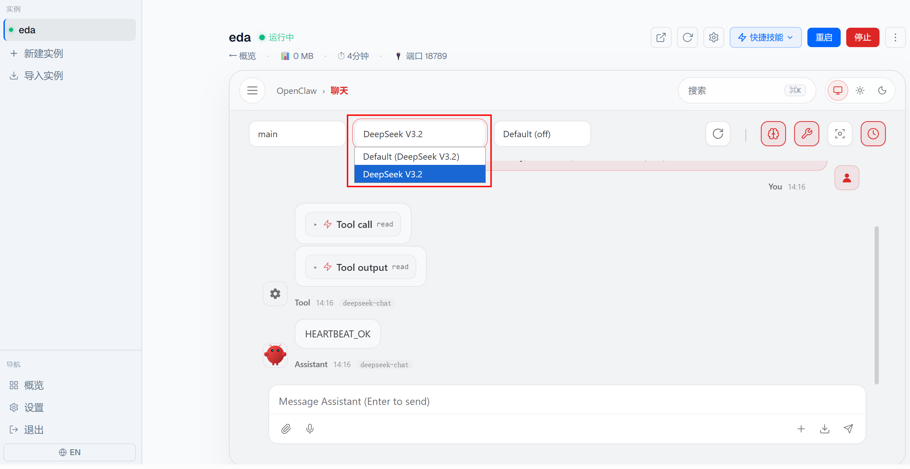This screenshot has height=469, width=910.
Task: Open the main session dropdown
Action: pos(297,134)
